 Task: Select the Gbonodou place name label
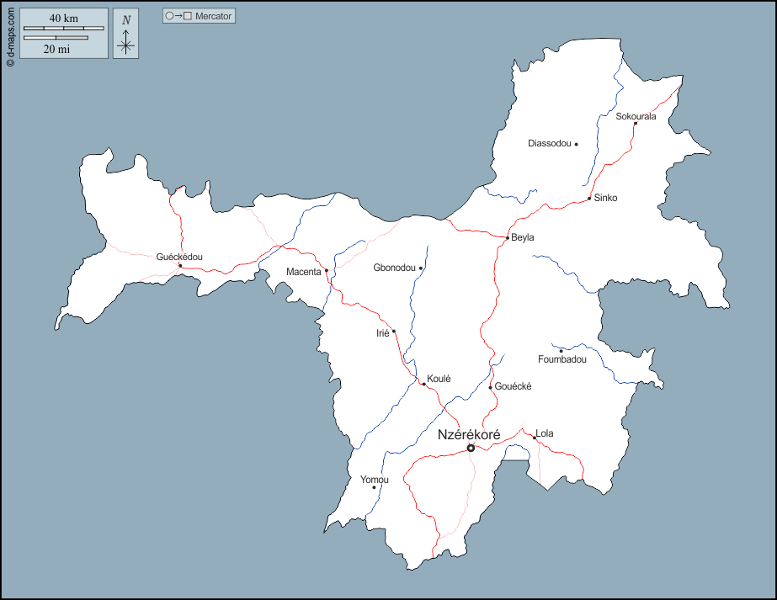pyautogui.click(x=394, y=268)
